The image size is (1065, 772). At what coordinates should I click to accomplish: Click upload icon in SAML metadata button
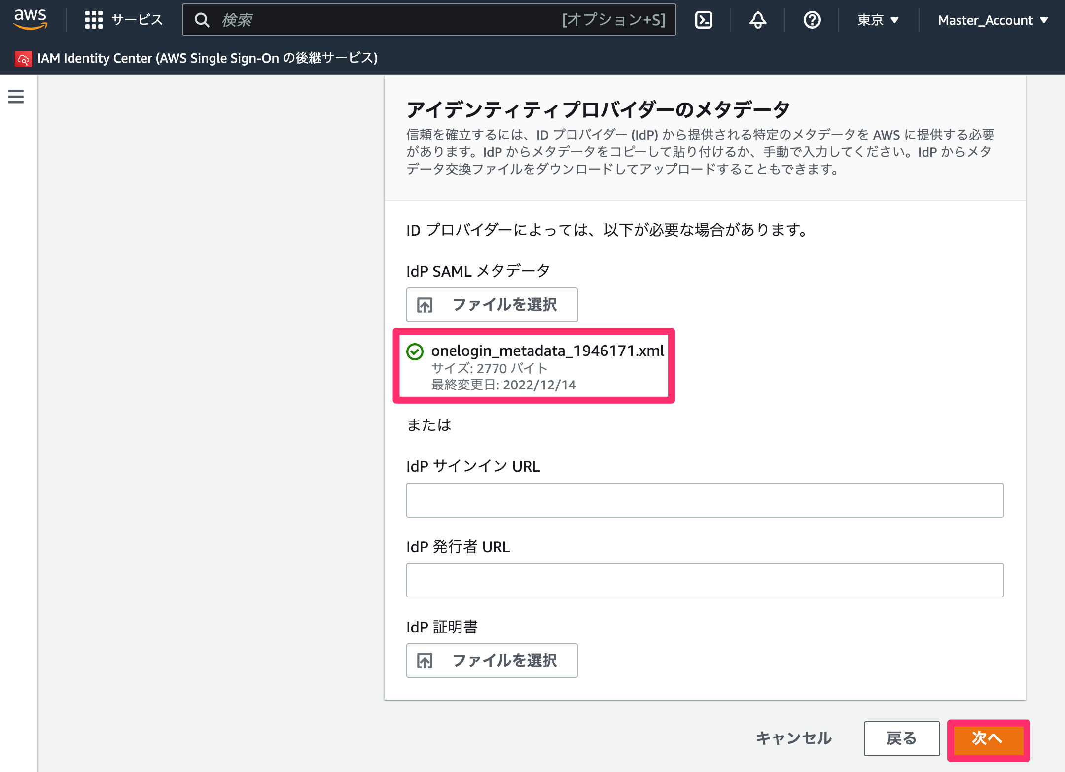click(x=425, y=305)
